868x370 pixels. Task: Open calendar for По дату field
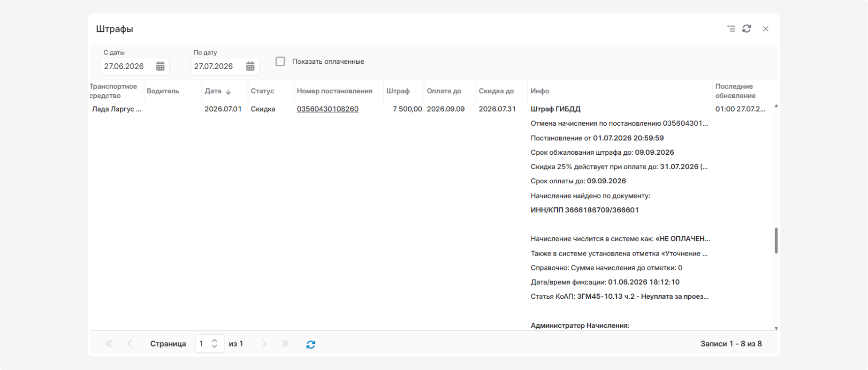251,66
